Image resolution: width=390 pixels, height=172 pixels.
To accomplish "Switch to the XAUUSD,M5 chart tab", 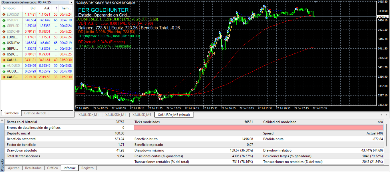I will click(142, 115).
